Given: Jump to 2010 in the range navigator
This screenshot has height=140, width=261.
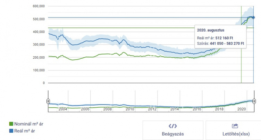Looking at the screenshot, I should (130, 109).
